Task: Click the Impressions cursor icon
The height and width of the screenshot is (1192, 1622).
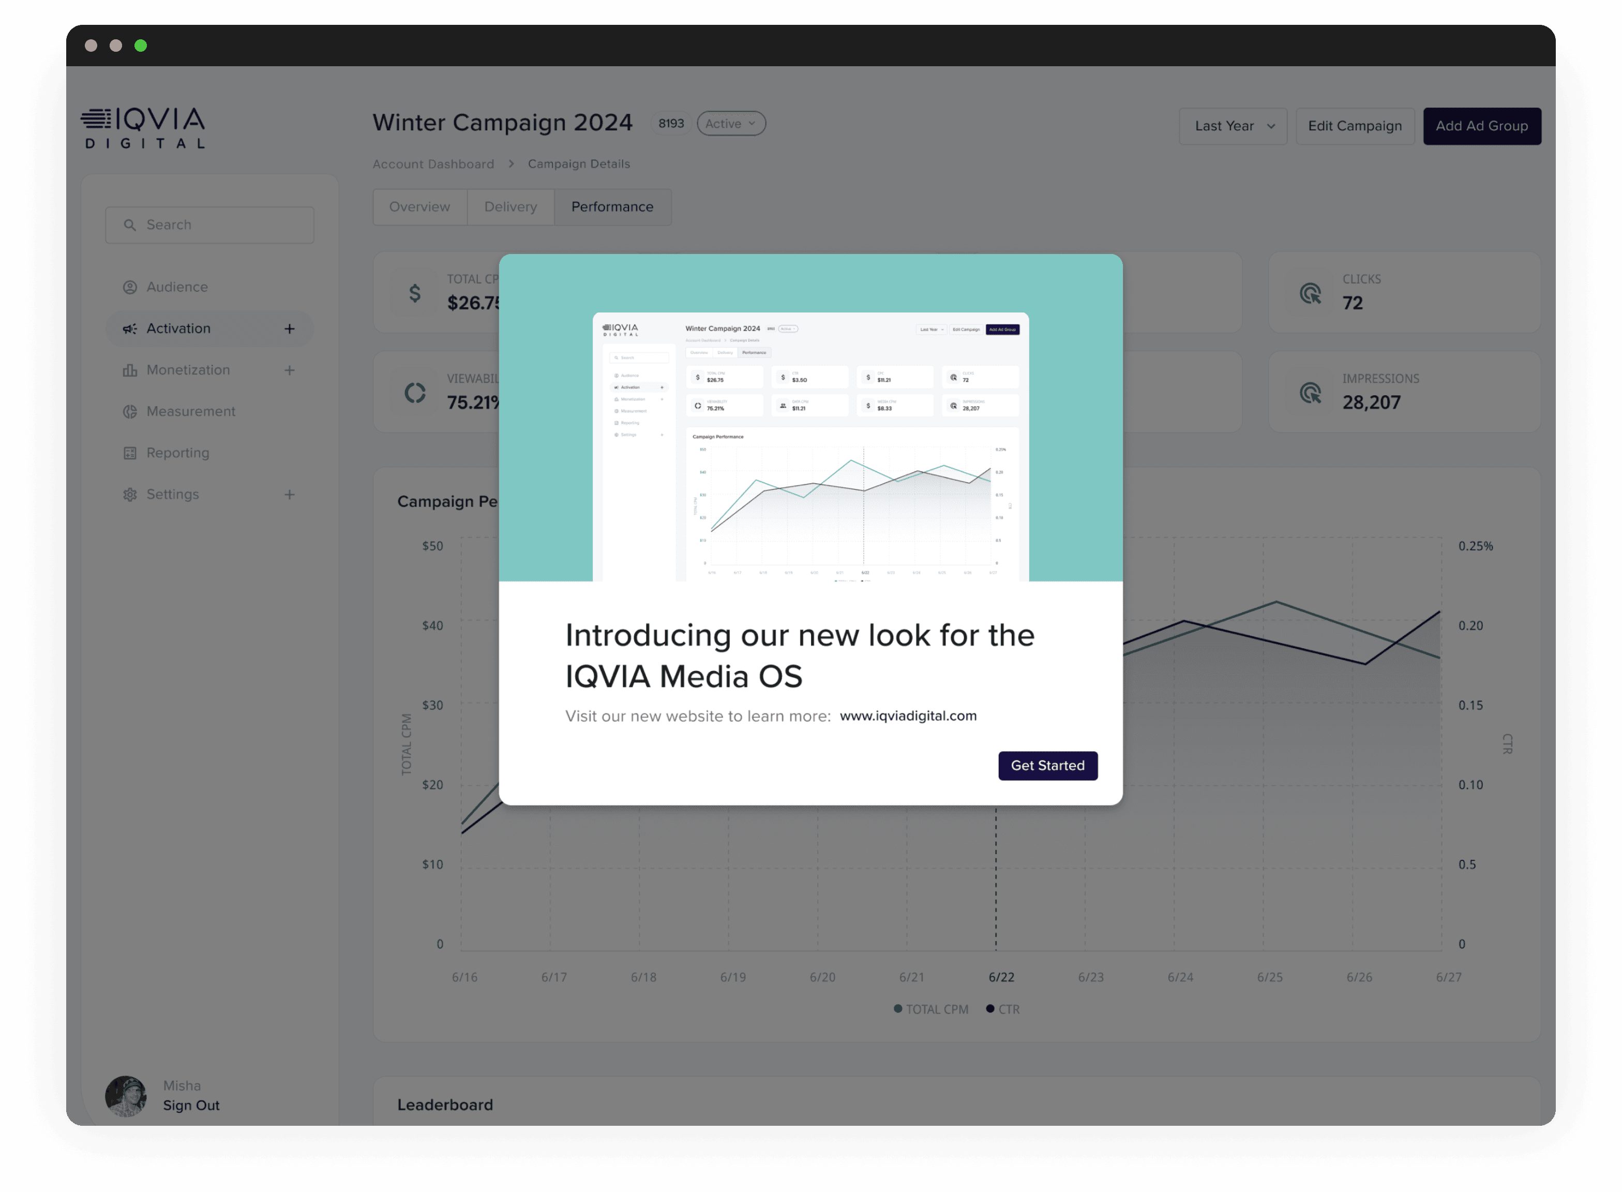Action: pyautogui.click(x=1311, y=393)
